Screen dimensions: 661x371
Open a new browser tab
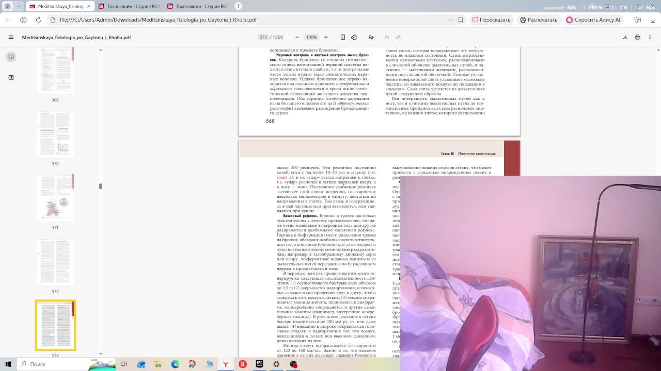click(238, 6)
